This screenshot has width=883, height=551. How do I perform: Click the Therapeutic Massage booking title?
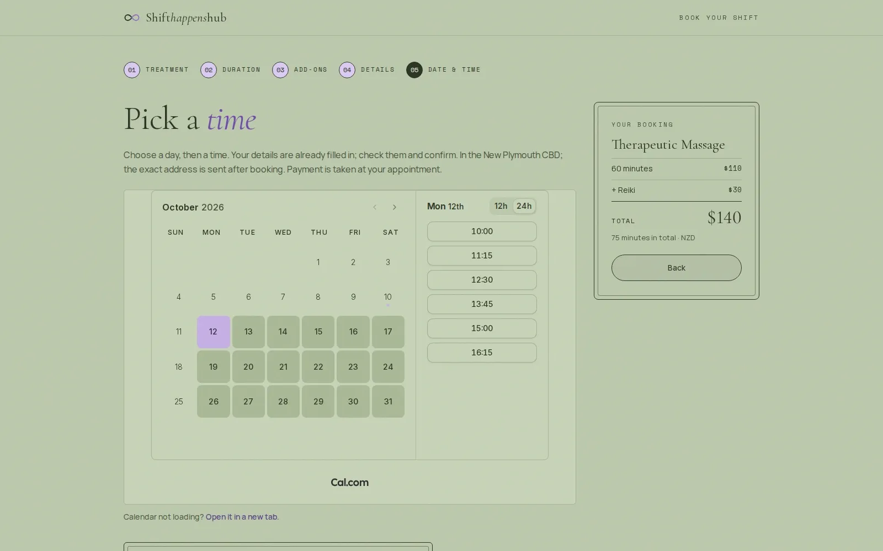[668, 145]
